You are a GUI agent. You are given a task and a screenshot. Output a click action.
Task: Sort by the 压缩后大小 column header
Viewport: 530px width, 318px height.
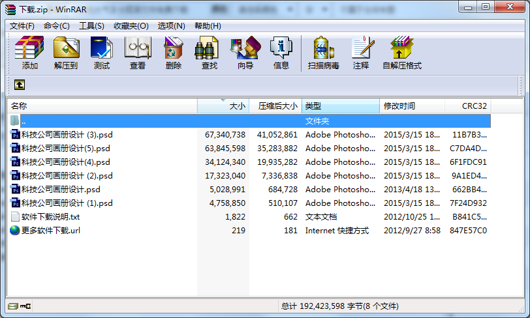click(x=275, y=106)
